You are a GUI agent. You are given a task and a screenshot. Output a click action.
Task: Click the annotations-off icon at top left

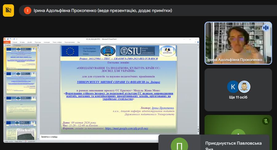tap(8, 10)
